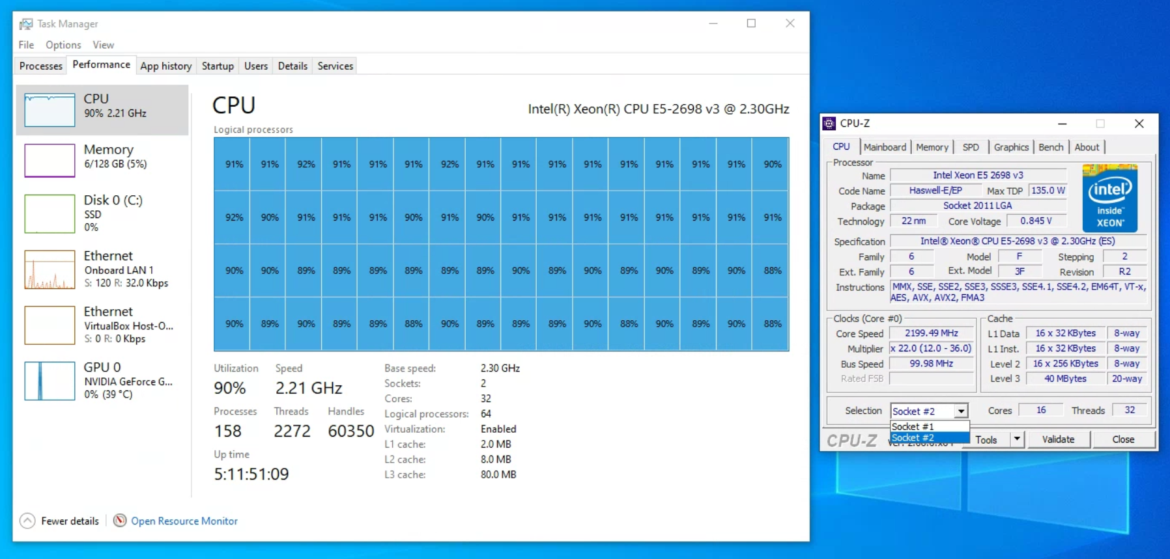This screenshot has width=1170, height=559.
Task: Click the CPU-Z window title icon
Action: coord(829,124)
